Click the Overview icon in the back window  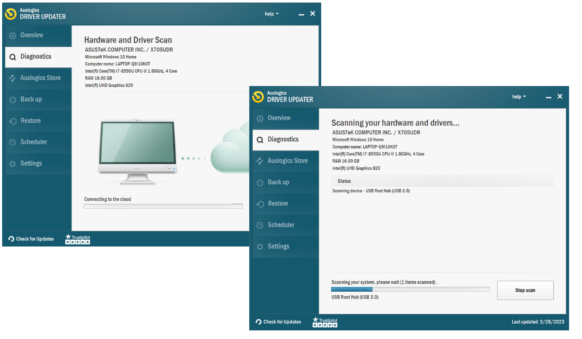13,35
